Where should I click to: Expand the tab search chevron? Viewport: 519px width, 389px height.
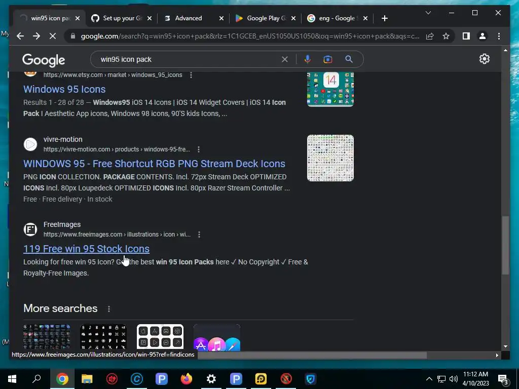pyautogui.click(x=428, y=13)
